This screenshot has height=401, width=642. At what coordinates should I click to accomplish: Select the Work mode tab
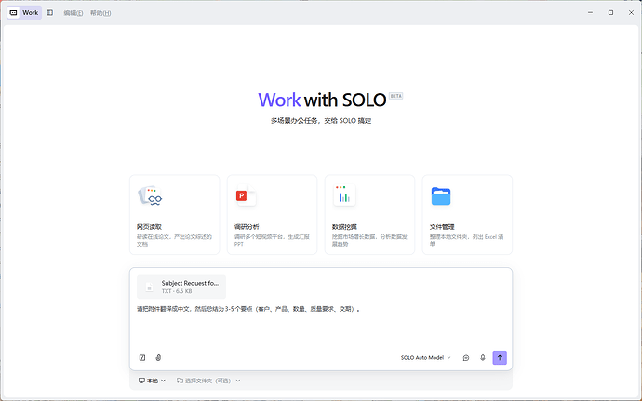click(x=24, y=13)
